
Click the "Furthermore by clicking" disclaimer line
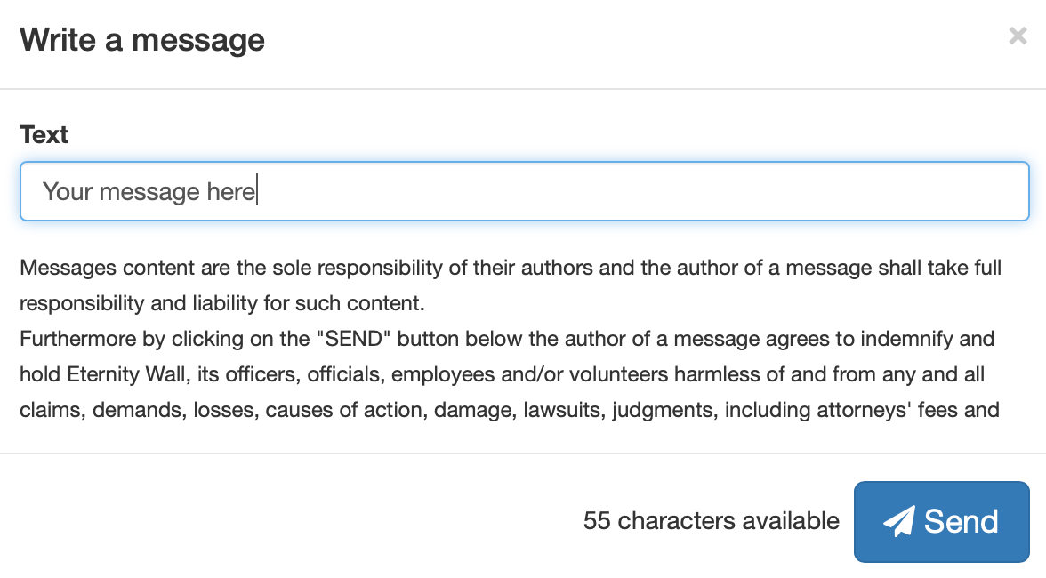click(507, 339)
